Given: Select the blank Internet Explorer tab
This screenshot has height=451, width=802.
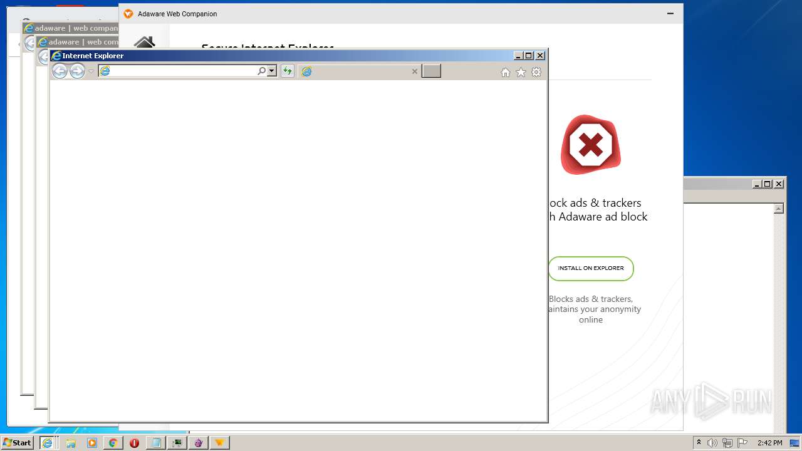Looking at the screenshot, I should 359,71.
